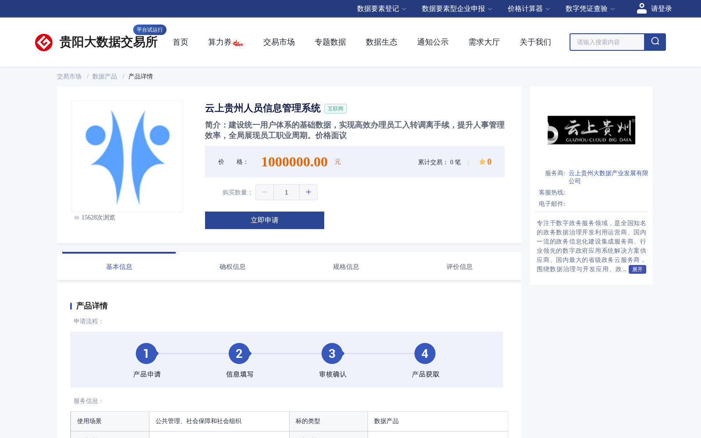The image size is (701, 438).
Task: Click the 立即申请 button
Action: [x=265, y=220]
